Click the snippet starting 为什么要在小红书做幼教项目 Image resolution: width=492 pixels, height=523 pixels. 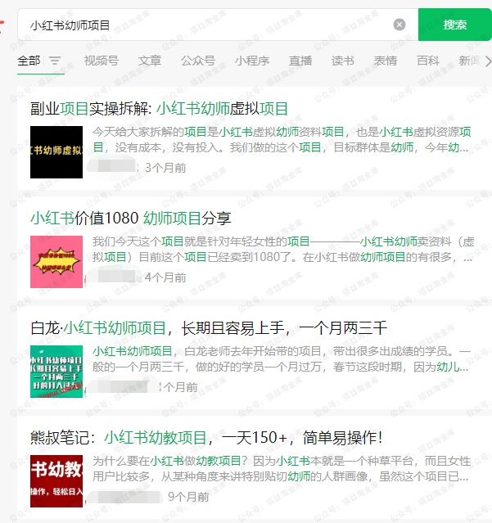pyautogui.click(x=282, y=469)
